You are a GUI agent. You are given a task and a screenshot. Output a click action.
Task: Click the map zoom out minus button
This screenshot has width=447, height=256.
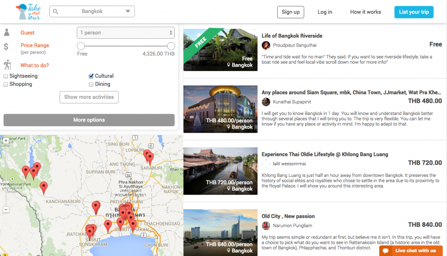(6, 210)
